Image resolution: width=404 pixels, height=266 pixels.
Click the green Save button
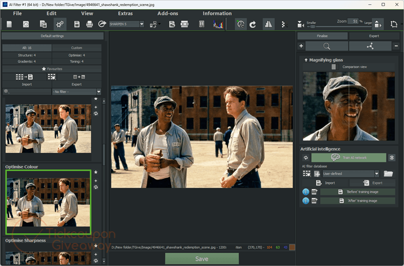coord(202,259)
